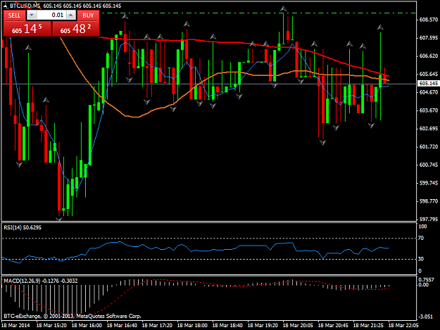Screen dimensions: 440x330
Task: Click the buy price 605 48 panel
Action: pos(76,29)
